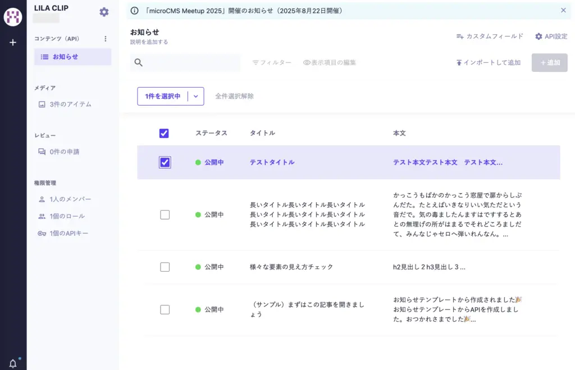Click 説明を追加する link

coord(149,42)
